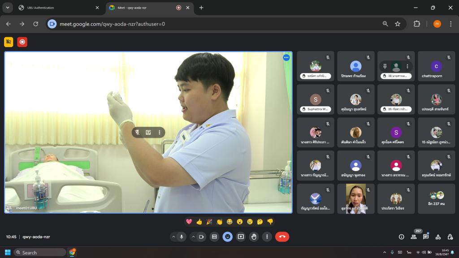
Task: Open the chat with everyone panel
Action: pos(426,237)
